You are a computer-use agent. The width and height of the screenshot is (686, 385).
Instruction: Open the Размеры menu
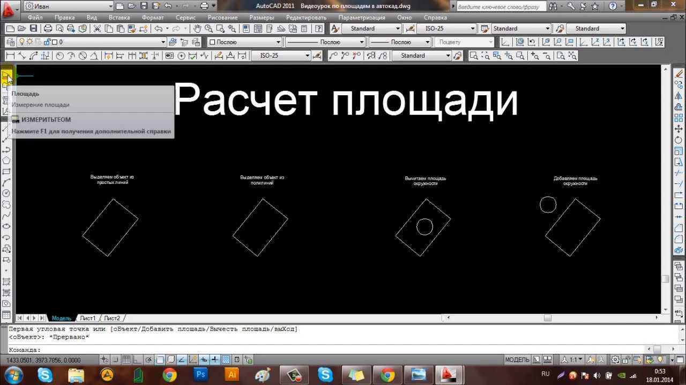262,18
